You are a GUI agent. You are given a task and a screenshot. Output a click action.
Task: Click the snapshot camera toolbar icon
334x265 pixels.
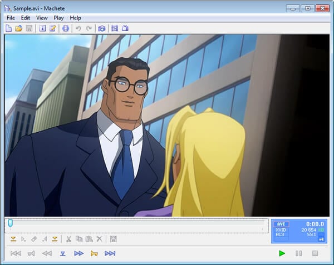(102, 28)
